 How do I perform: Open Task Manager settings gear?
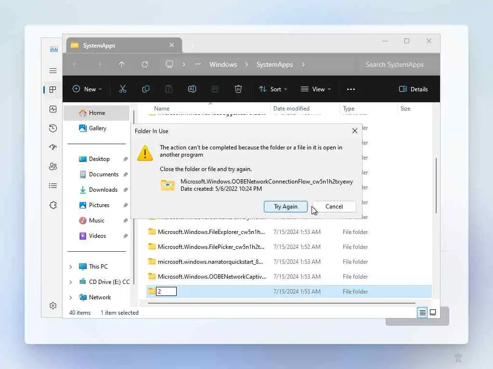tap(53, 305)
